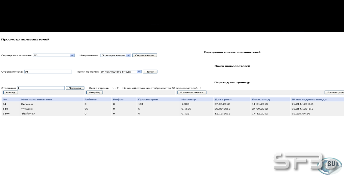Screen dimensions: 344x176
Task: Focus the 'Страница' page number input
Action: [41, 88]
